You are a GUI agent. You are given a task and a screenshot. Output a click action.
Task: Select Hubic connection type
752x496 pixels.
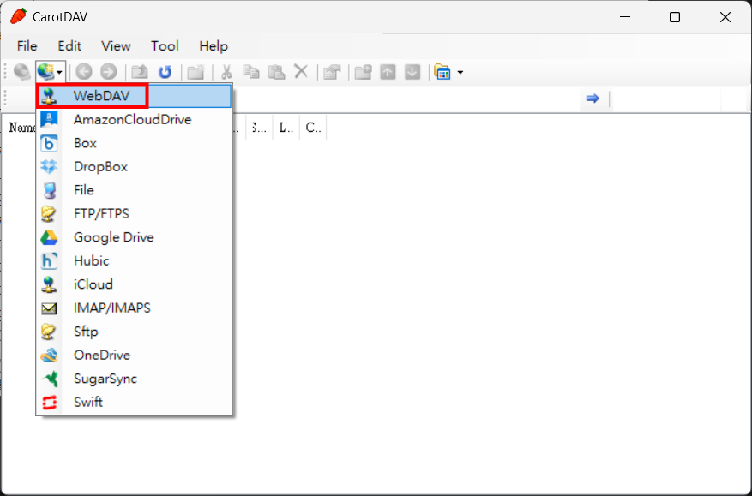pos(134,260)
